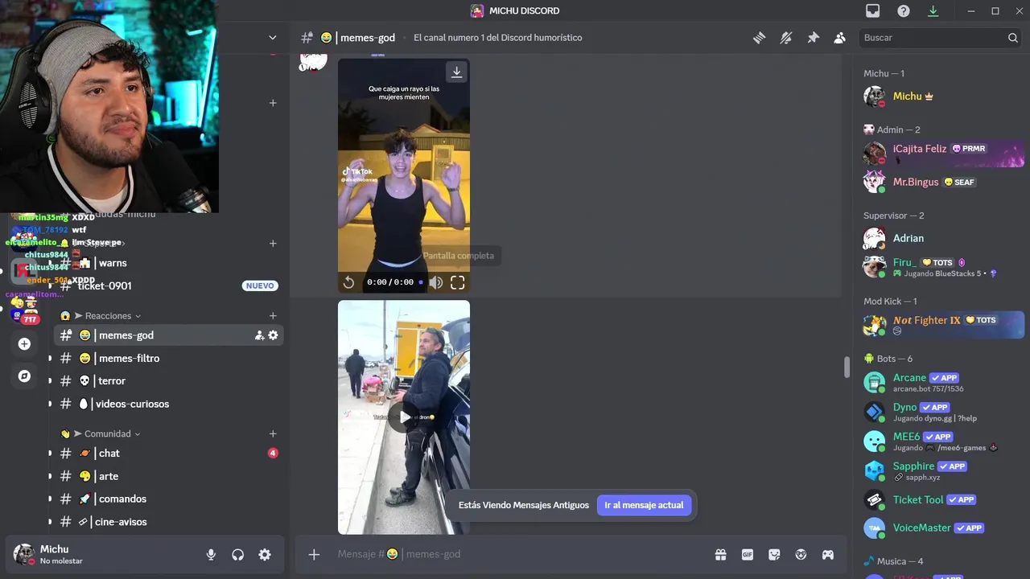The height and width of the screenshot is (579, 1030).
Task: Open pinned messages pin icon
Action: pyautogui.click(x=813, y=38)
